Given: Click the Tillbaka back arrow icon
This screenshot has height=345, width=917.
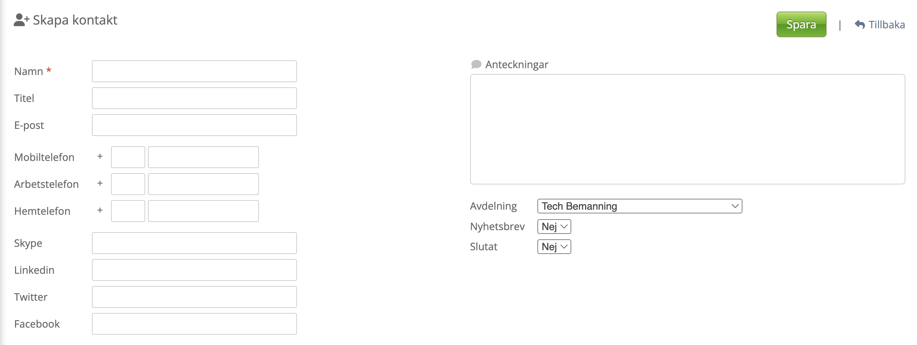Looking at the screenshot, I should point(860,25).
